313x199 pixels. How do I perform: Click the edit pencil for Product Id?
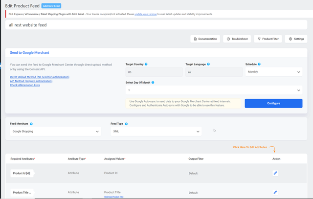[275, 173]
